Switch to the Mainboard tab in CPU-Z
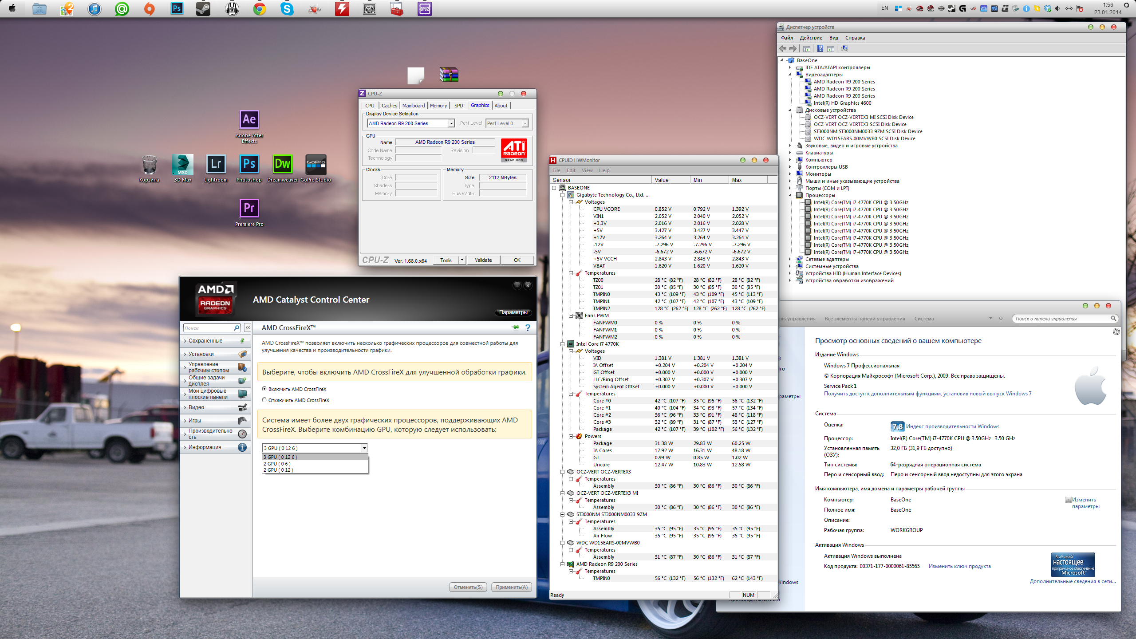The height and width of the screenshot is (639, 1136). [413, 106]
